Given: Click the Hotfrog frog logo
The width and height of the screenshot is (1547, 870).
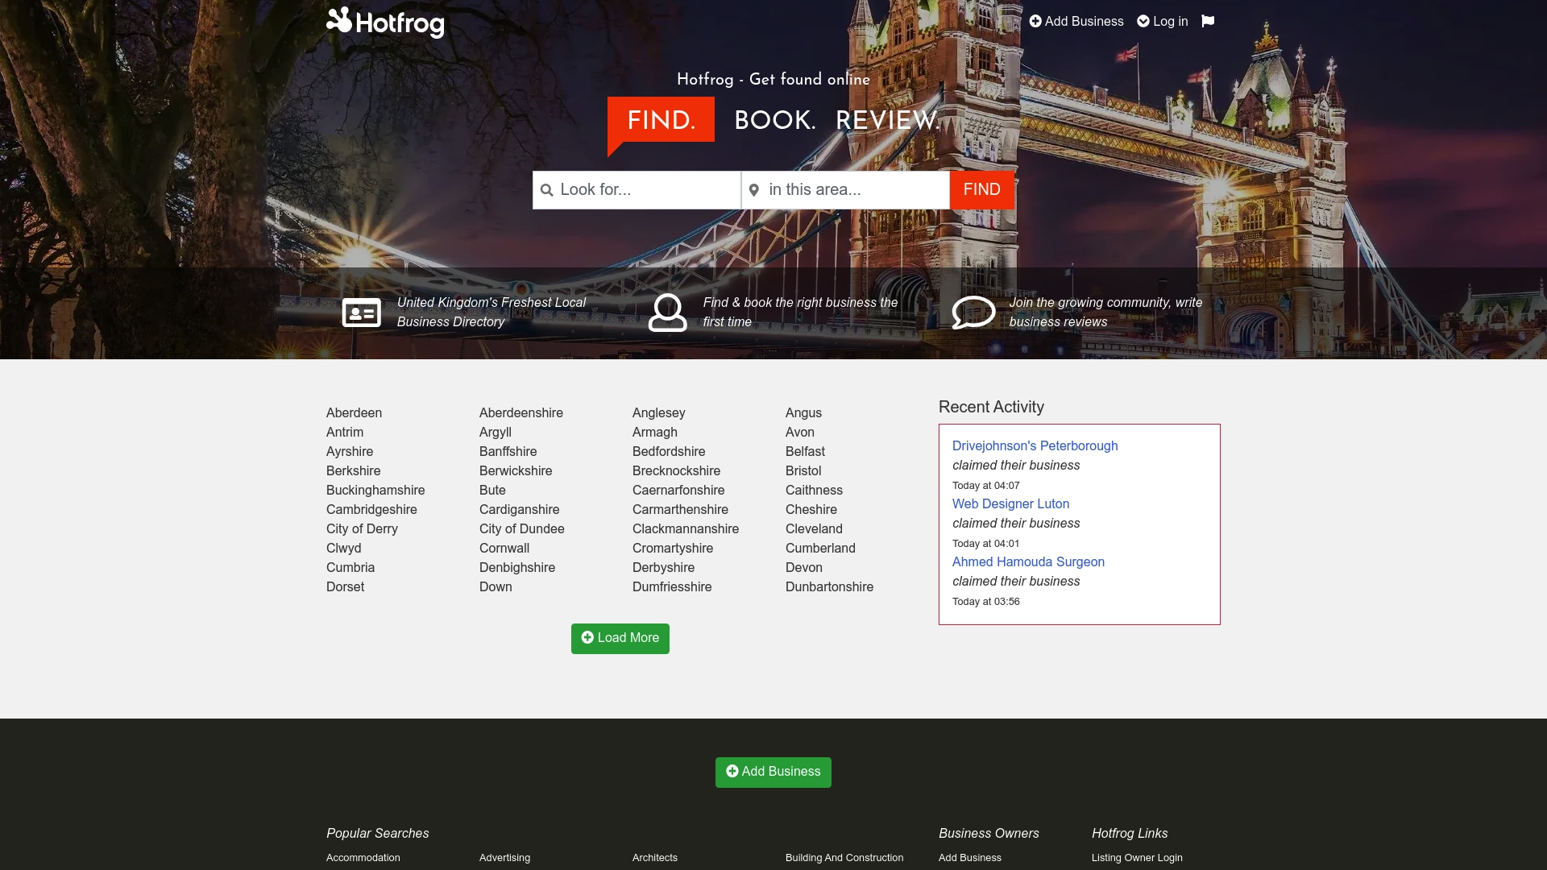Looking at the screenshot, I should coord(339,22).
